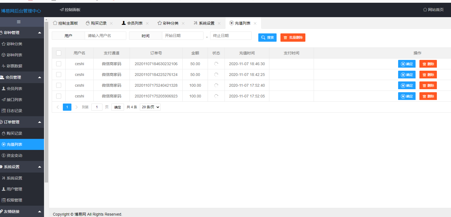Close the 充值列表 tab
451x217 pixels.
pos(255,23)
